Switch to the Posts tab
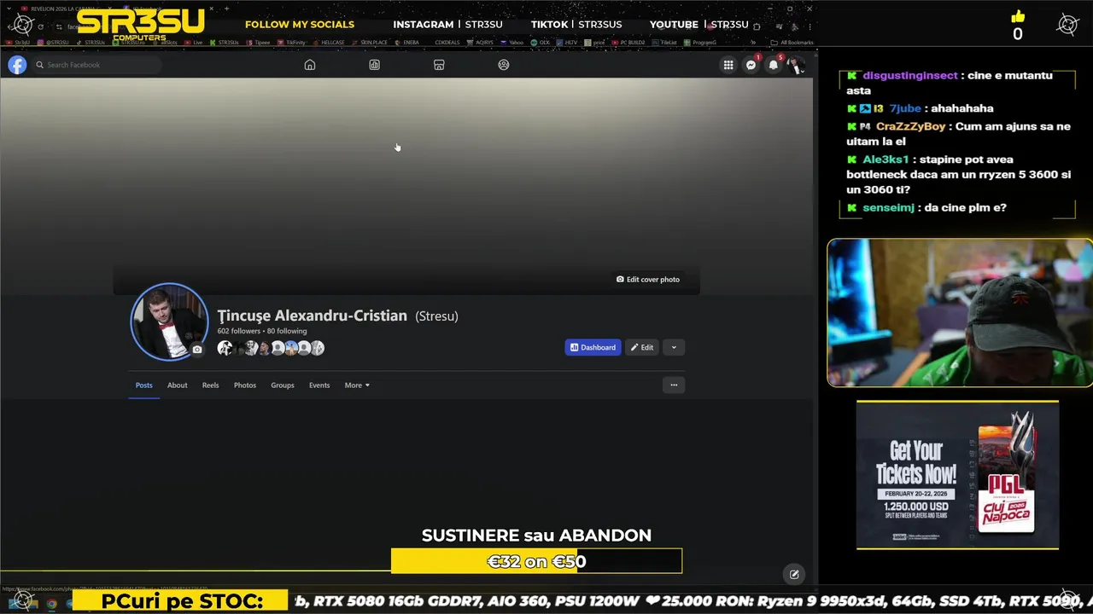The width and height of the screenshot is (1093, 614). [x=144, y=385]
